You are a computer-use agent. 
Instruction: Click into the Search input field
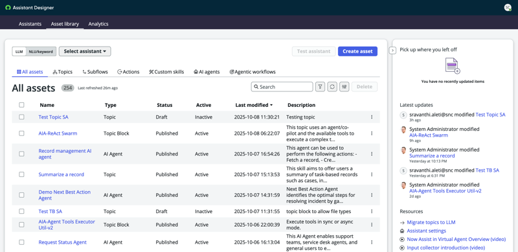pos(282,87)
